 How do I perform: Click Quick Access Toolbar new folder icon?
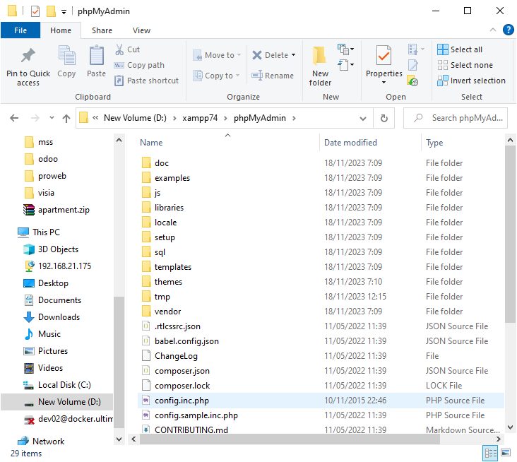[x=51, y=11]
